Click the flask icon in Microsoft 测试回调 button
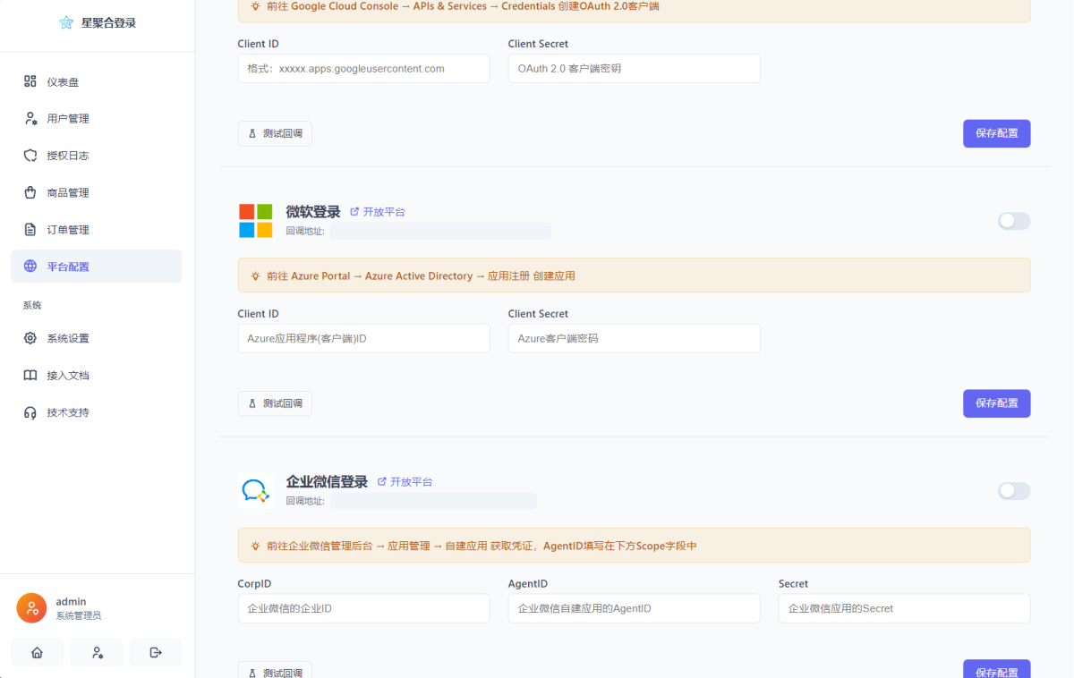This screenshot has width=1074, height=678. 252,403
